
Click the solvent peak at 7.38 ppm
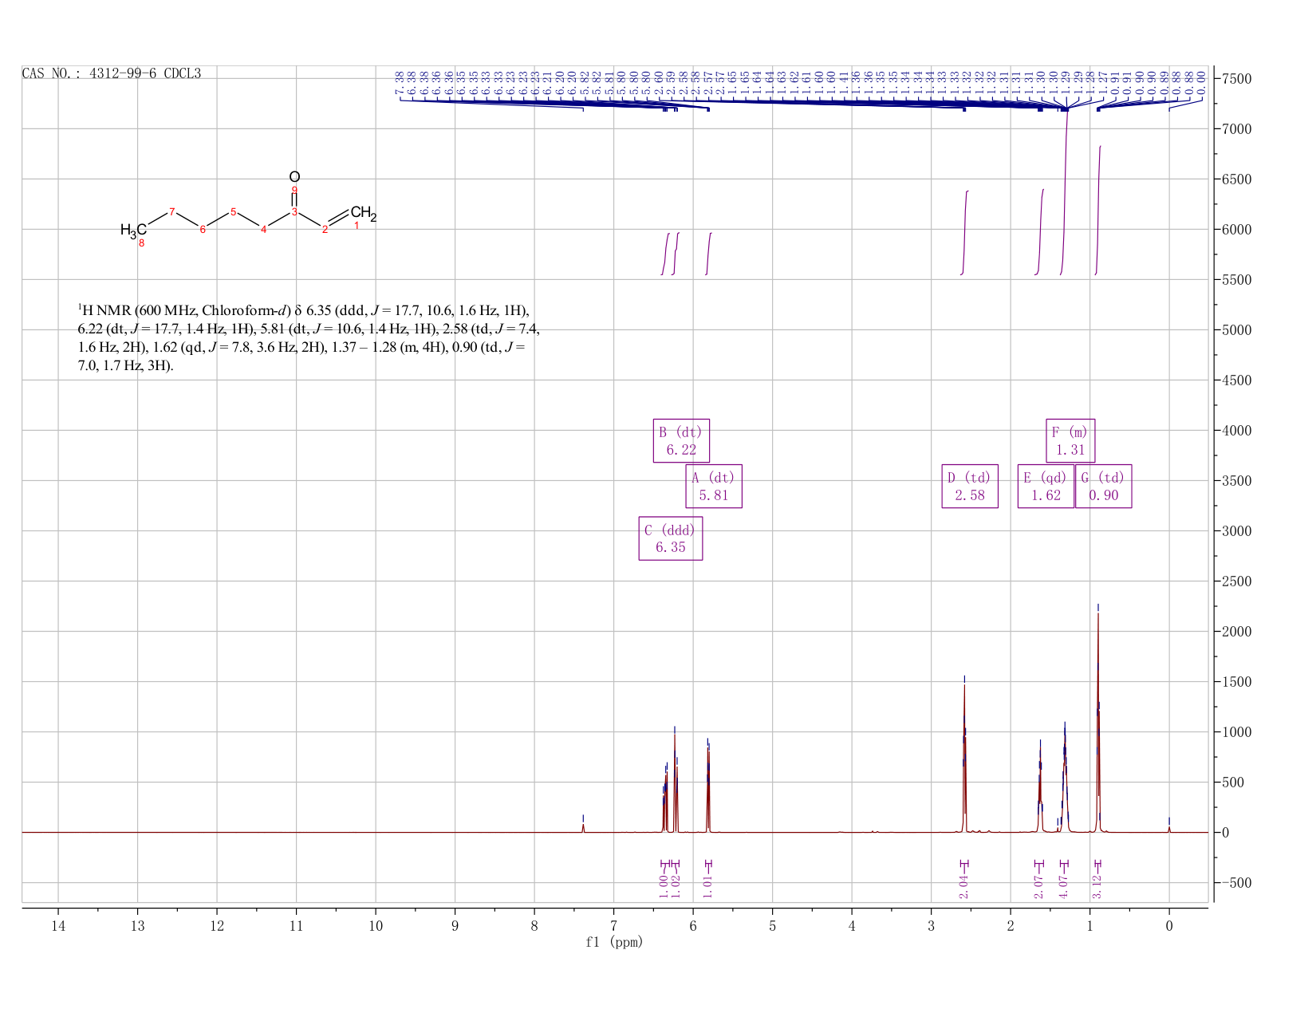click(x=583, y=827)
